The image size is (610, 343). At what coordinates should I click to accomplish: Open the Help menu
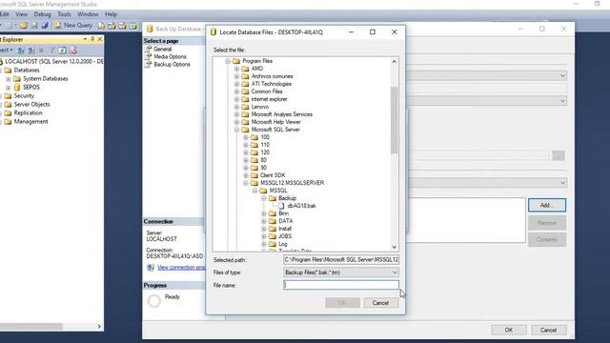pos(111,14)
